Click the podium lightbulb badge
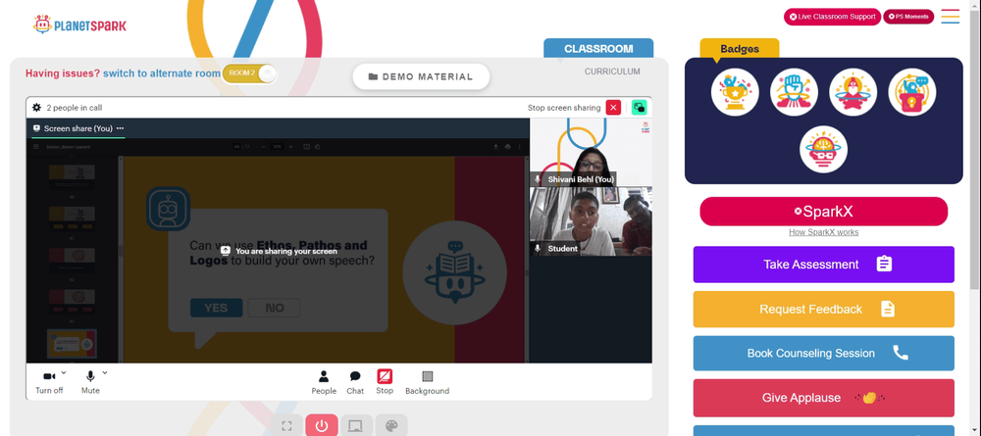981x436 pixels. (911, 92)
